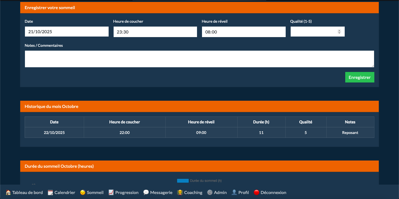Click the house icon for Tableau de bord
Screen dimensions: 399x199
tap(8, 192)
